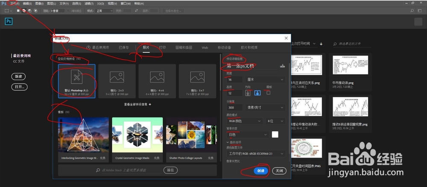Open the 选择(S) menu
The image size is (427, 187).
76,3
